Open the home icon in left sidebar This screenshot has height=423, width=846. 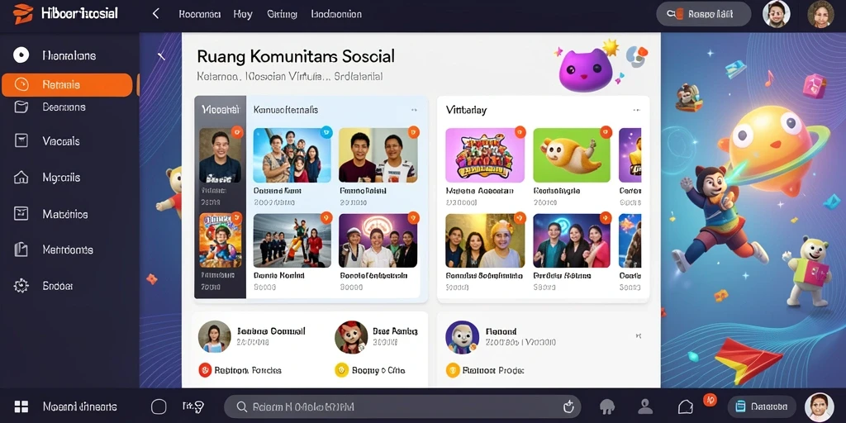21,177
